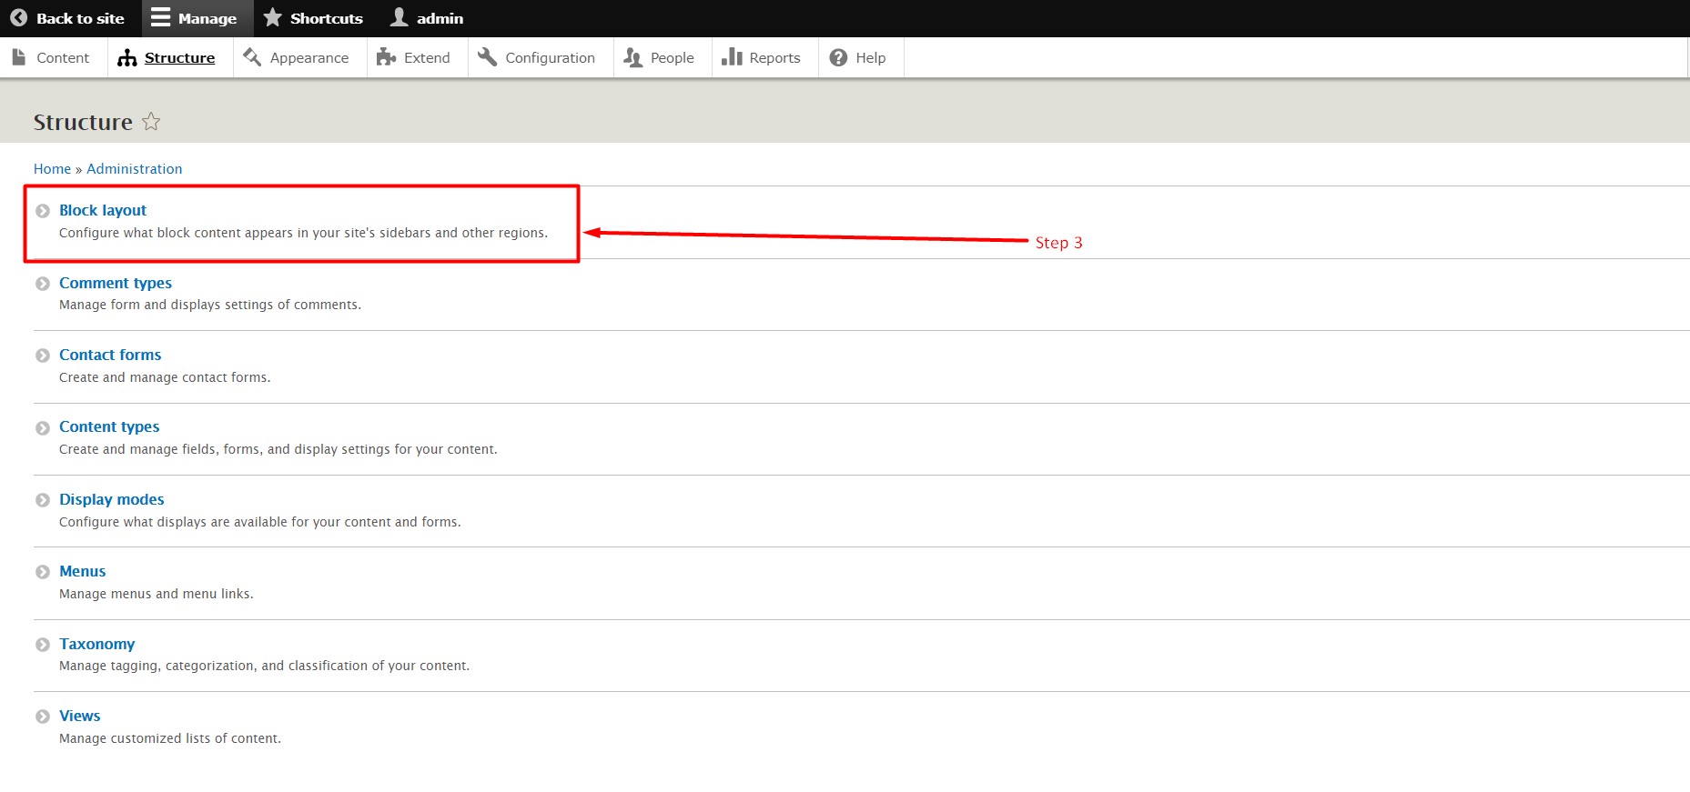Open the Appearance admin menu item
This screenshot has width=1690, height=792.
300,57
